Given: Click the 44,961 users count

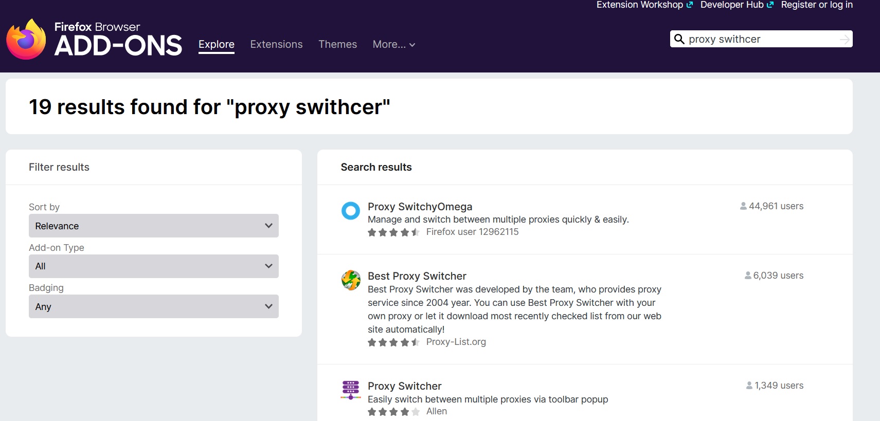Looking at the screenshot, I should pos(771,206).
